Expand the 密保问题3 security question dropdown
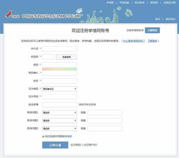179x158 pixels. tap(60, 129)
